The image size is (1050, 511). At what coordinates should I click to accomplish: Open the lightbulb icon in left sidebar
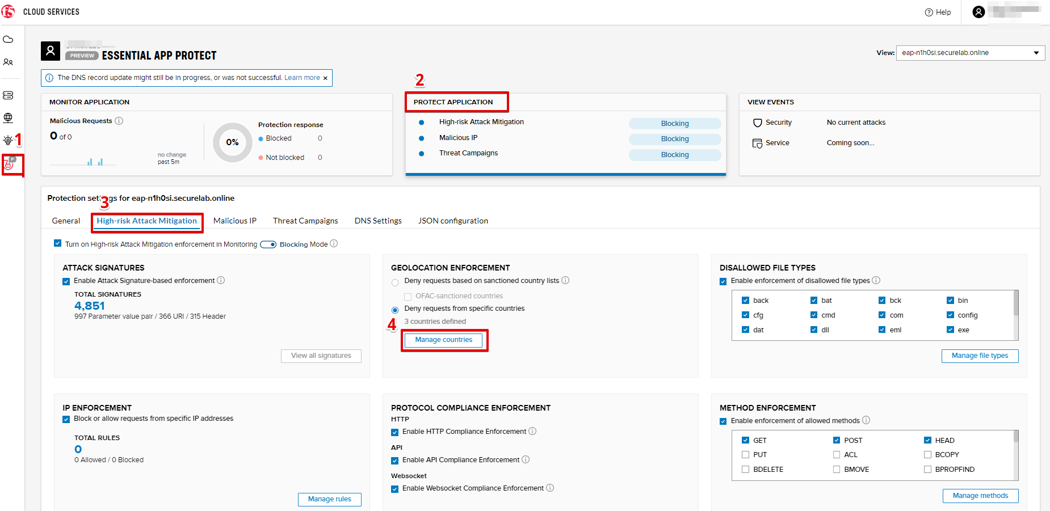8,140
